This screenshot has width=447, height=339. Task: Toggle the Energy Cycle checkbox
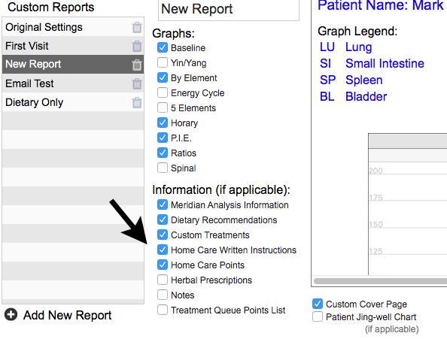tap(163, 92)
